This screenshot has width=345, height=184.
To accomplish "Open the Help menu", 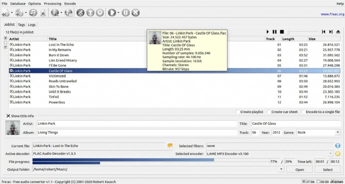I will (340, 4).
